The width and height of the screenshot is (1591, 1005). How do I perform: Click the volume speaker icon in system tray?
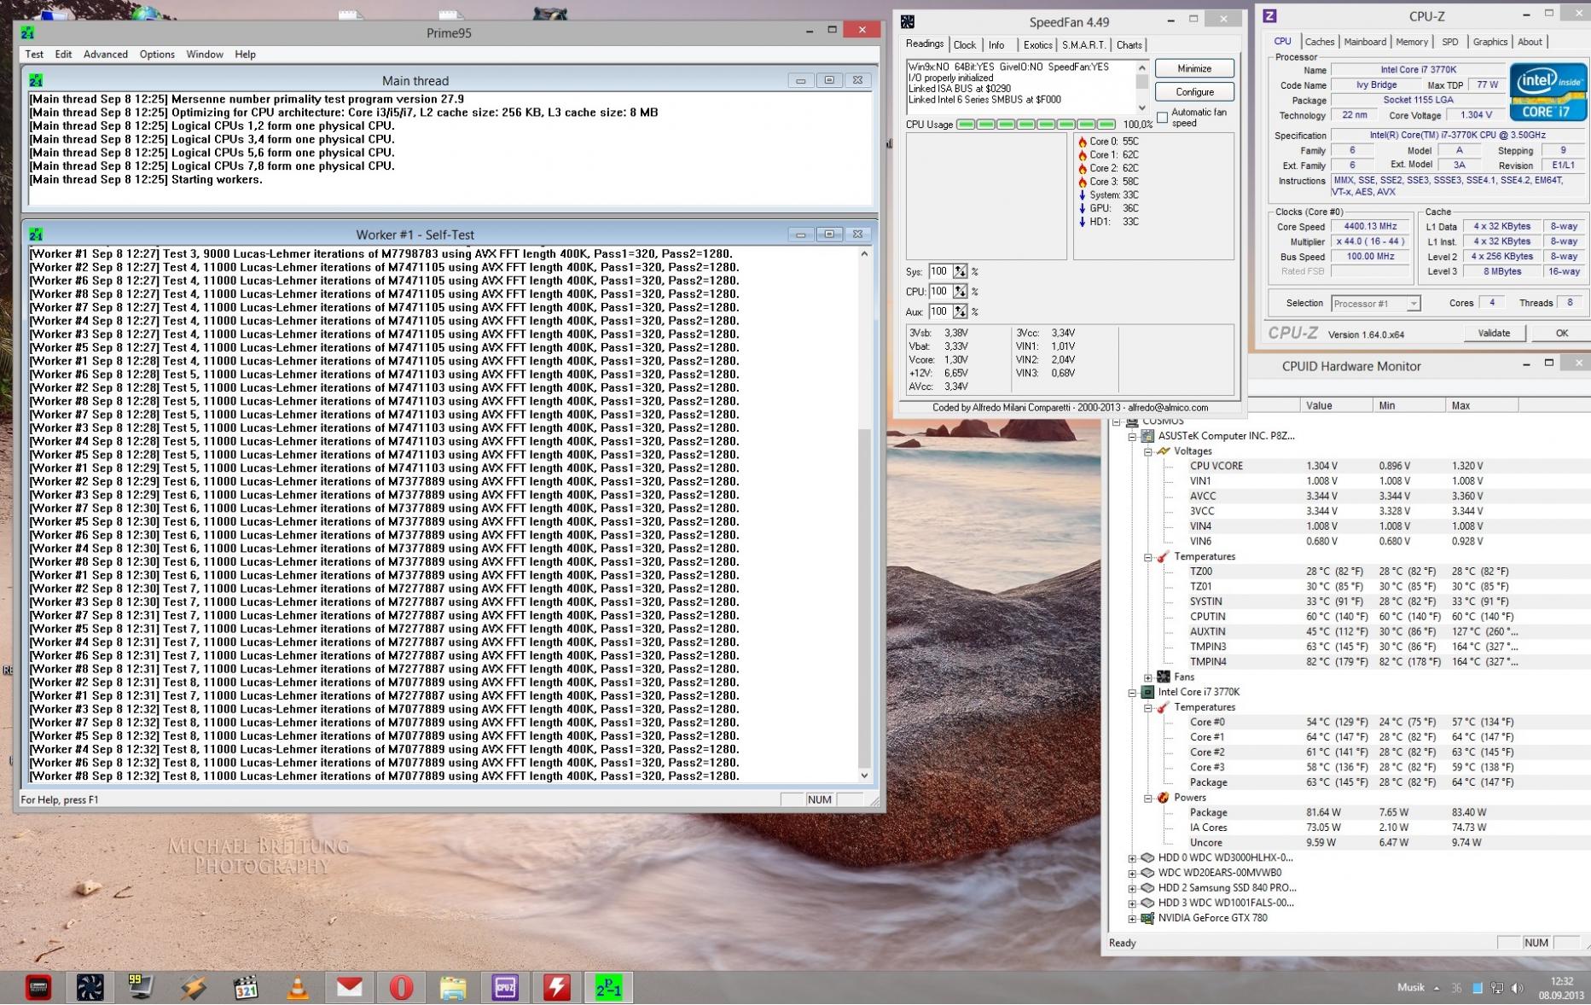coord(1517,988)
